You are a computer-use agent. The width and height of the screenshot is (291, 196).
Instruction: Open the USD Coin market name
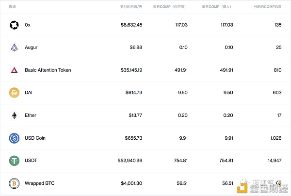pos(35,138)
